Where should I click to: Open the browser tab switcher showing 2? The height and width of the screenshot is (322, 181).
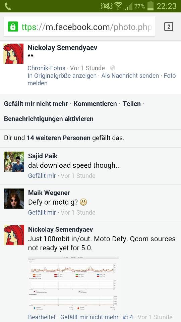point(169,27)
